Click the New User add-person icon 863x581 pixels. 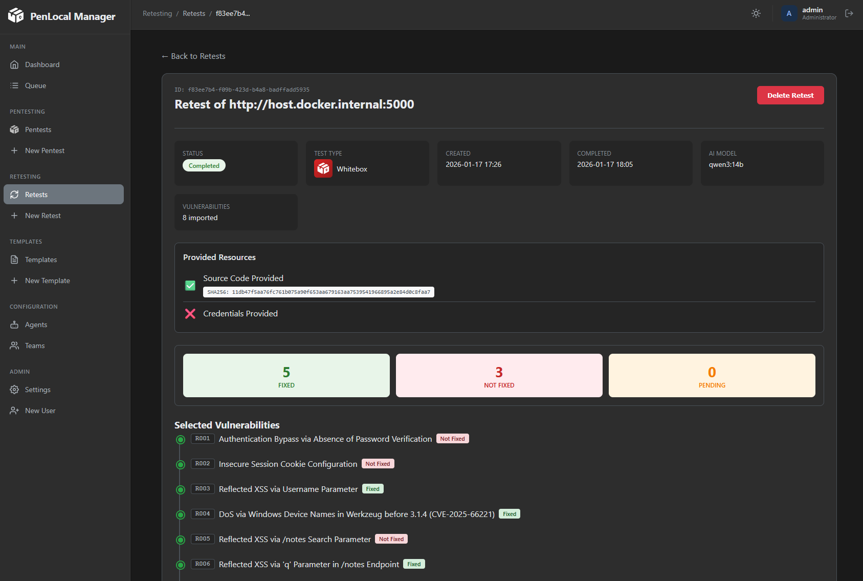(x=14, y=411)
